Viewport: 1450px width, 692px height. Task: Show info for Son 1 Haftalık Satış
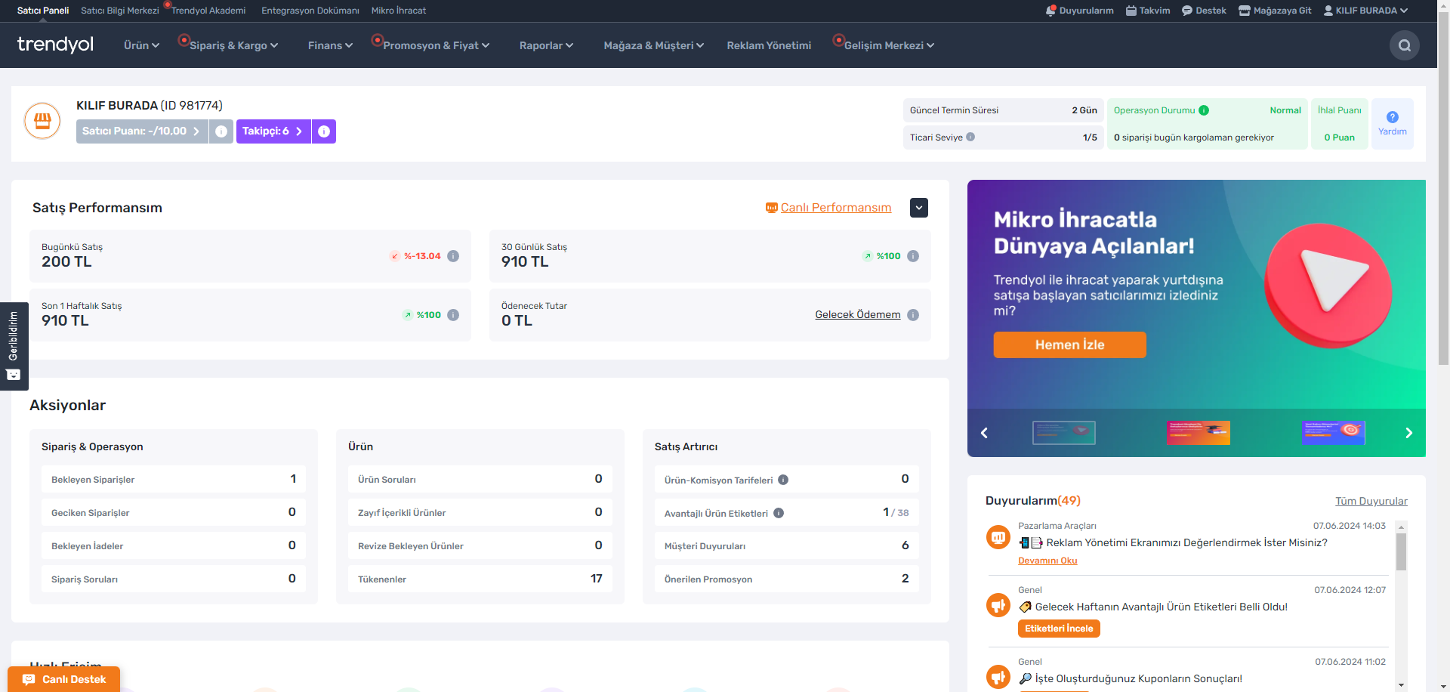click(x=453, y=315)
